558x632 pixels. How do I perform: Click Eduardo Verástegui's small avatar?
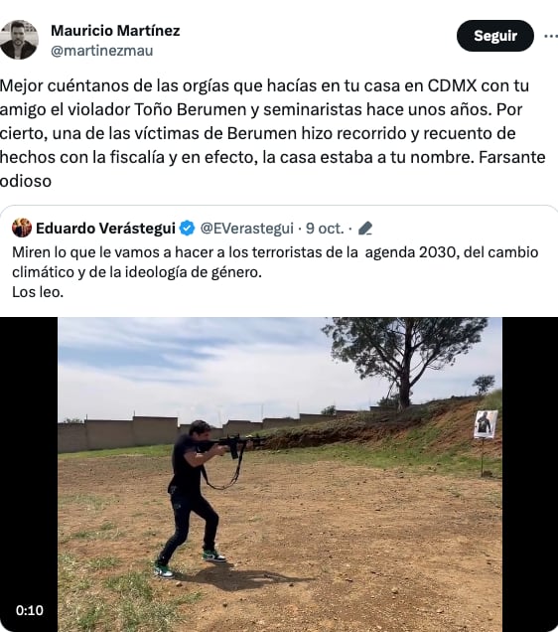coord(22,228)
